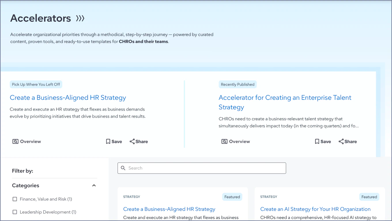Click the Overview icon under Enterprise Talent Strategy
Screen dimensions: 392x221
pos(224,141)
